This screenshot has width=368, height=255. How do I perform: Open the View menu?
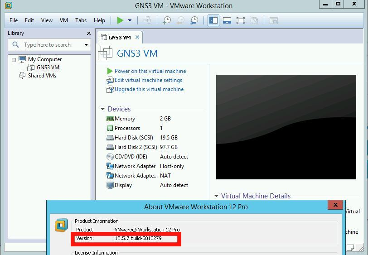click(47, 20)
